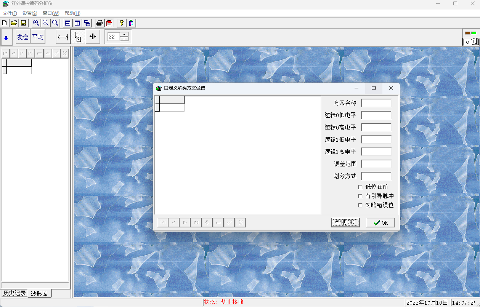The height and width of the screenshot is (307, 480).
Task: Enable 勿略错误位 checkbox
Action: pos(360,205)
